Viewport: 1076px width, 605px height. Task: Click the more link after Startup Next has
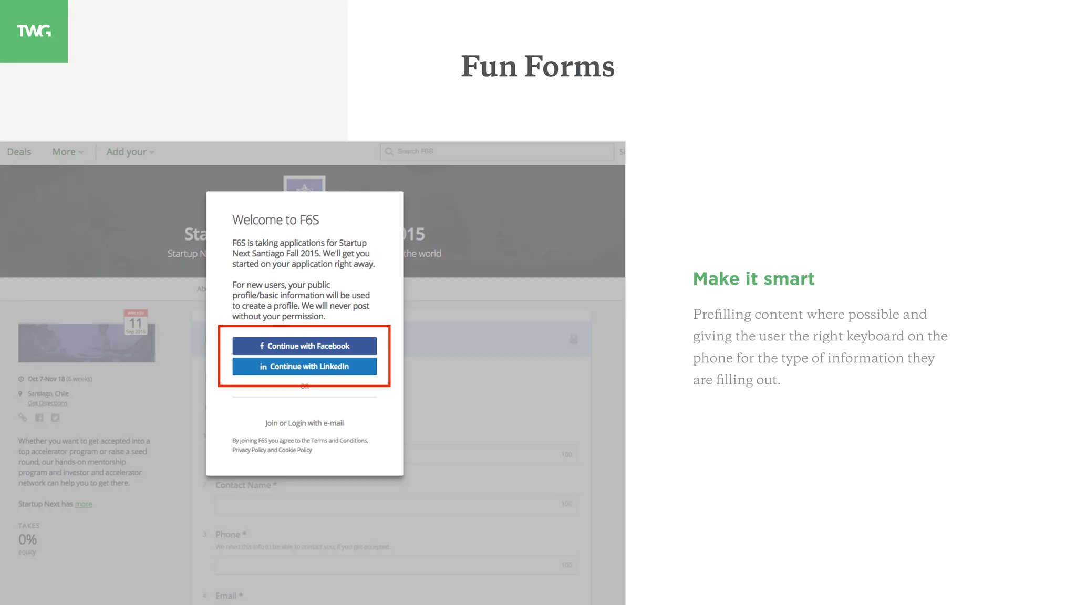[84, 504]
